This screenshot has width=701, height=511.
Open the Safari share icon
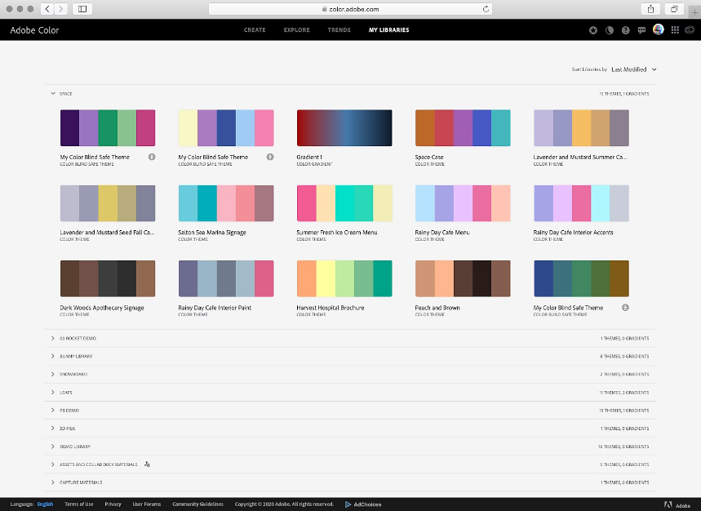651,9
